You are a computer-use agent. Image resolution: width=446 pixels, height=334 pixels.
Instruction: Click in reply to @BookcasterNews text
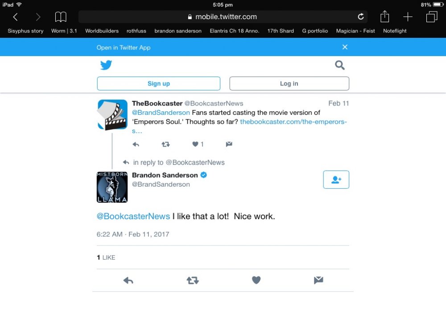[179, 163]
